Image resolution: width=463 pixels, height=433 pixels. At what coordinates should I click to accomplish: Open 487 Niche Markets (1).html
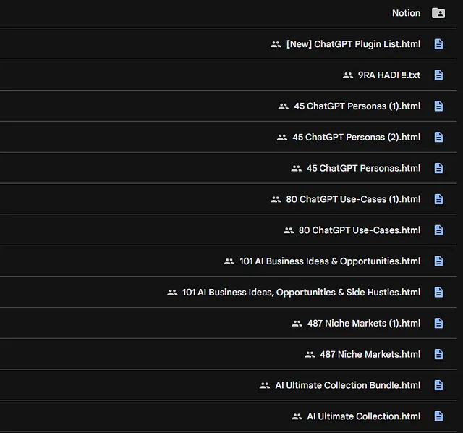tap(364, 324)
